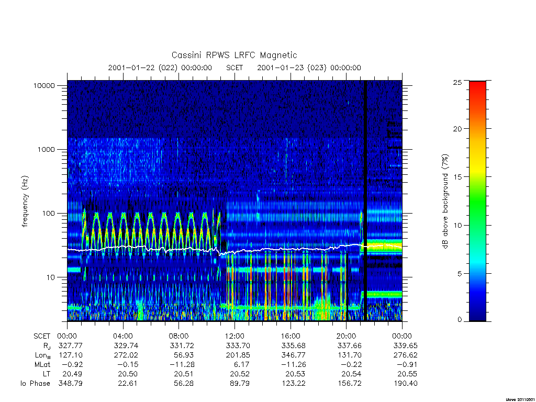The image size is (536, 402).
Task: Select longitude value 127.10
Action: pos(71,355)
